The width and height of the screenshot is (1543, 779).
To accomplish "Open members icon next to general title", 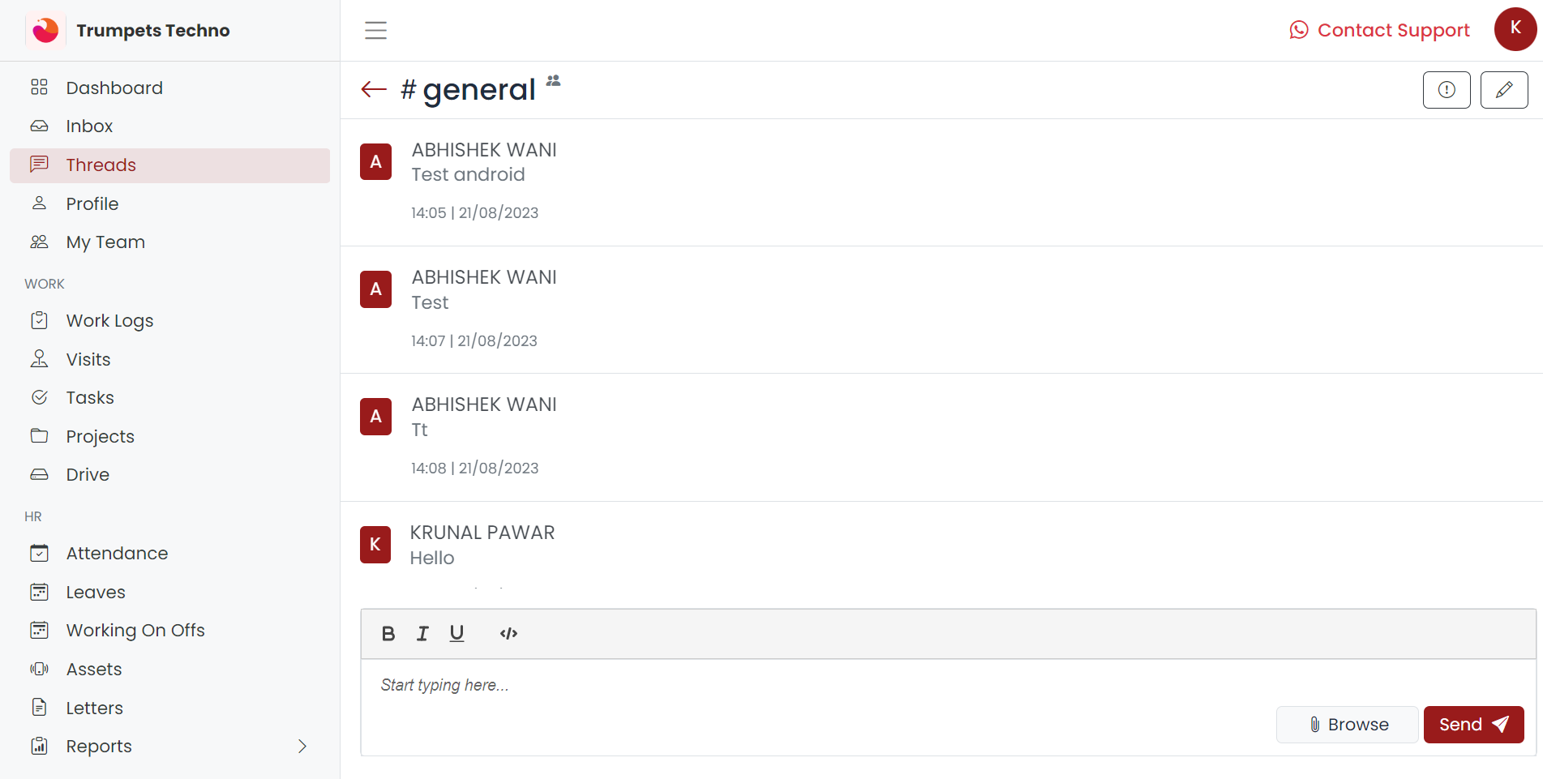I will coord(553,80).
